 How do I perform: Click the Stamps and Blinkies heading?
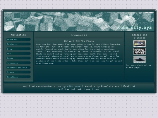(x=140, y=36)
